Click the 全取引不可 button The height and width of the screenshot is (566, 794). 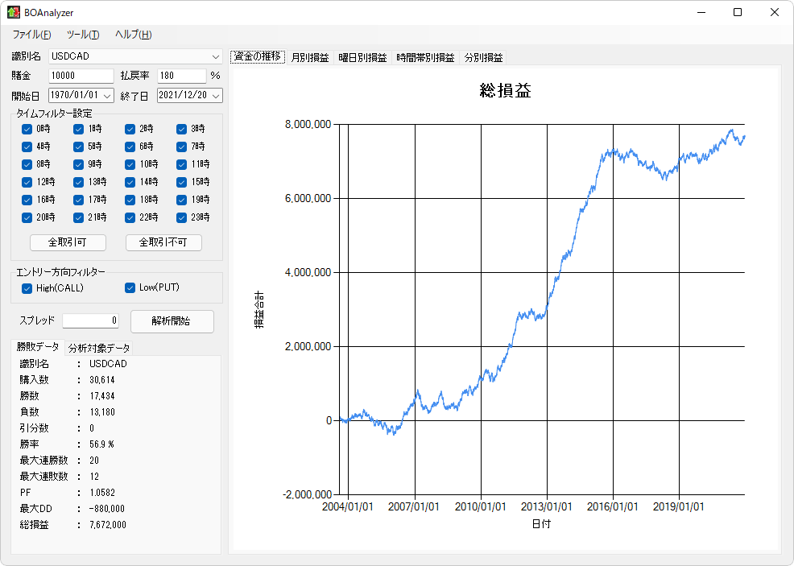tap(163, 242)
